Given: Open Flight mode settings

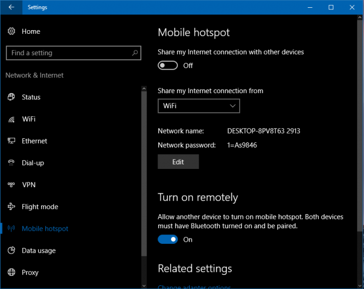Looking at the screenshot, I should (x=40, y=206).
